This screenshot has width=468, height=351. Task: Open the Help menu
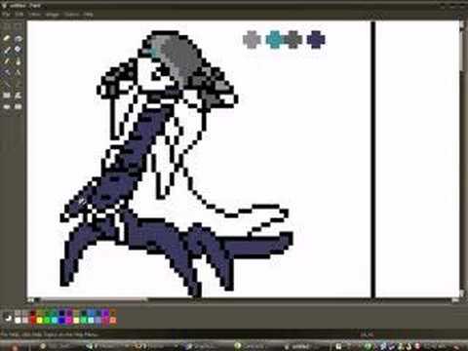click(88, 15)
